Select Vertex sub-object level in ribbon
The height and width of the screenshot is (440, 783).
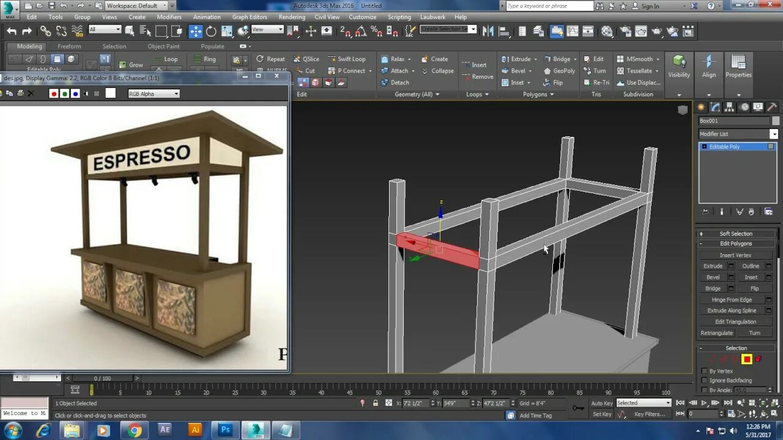click(15, 59)
